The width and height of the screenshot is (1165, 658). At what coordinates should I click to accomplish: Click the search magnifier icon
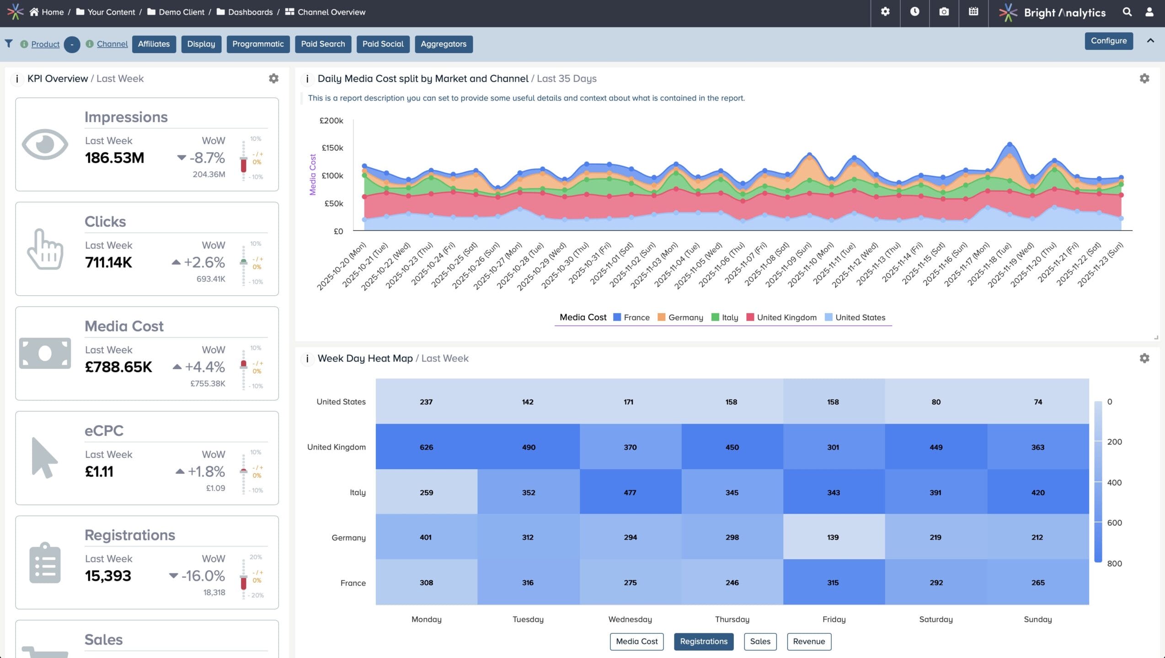coord(1127,12)
